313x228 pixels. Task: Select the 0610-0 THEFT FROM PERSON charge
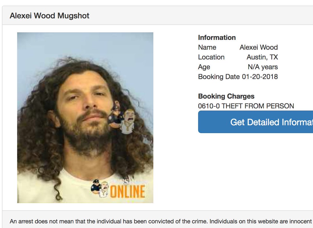click(x=246, y=106)
